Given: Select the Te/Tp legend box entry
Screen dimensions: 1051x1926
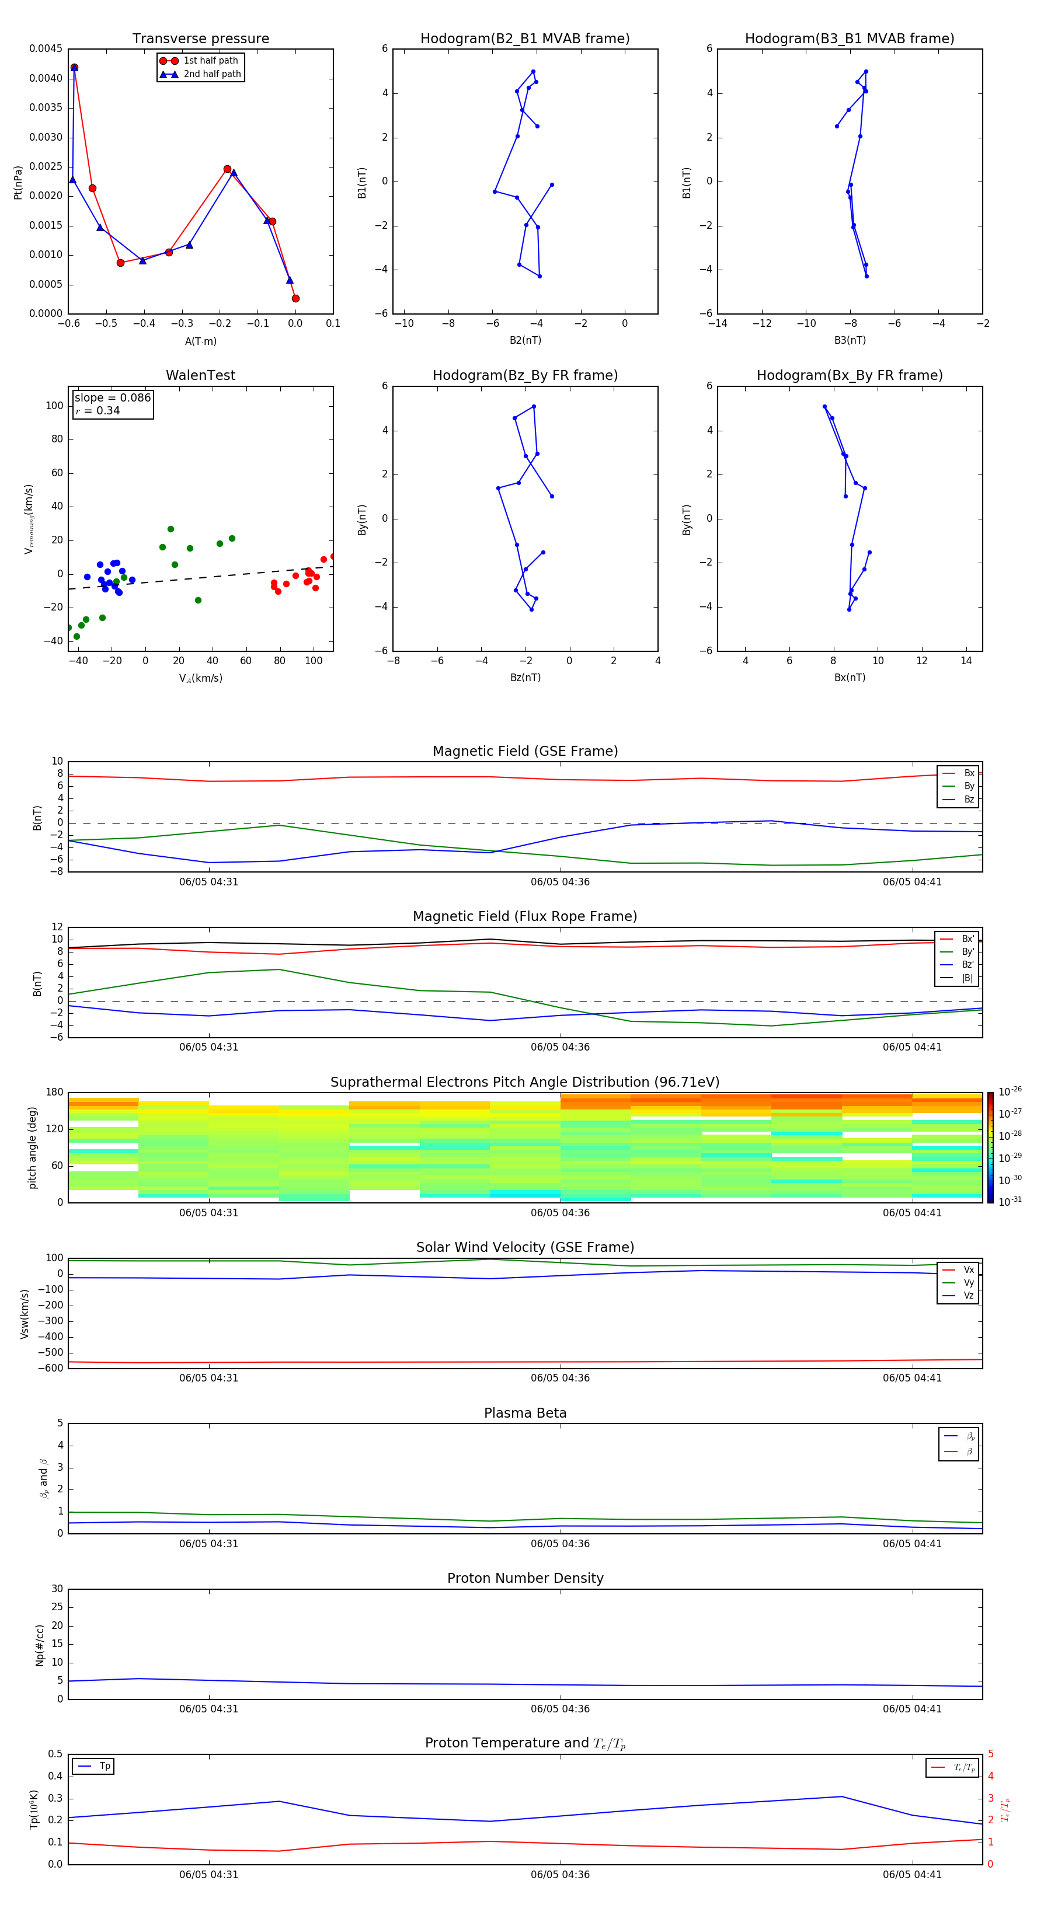Looking at the screenshot, I should tap(953, 1767).
